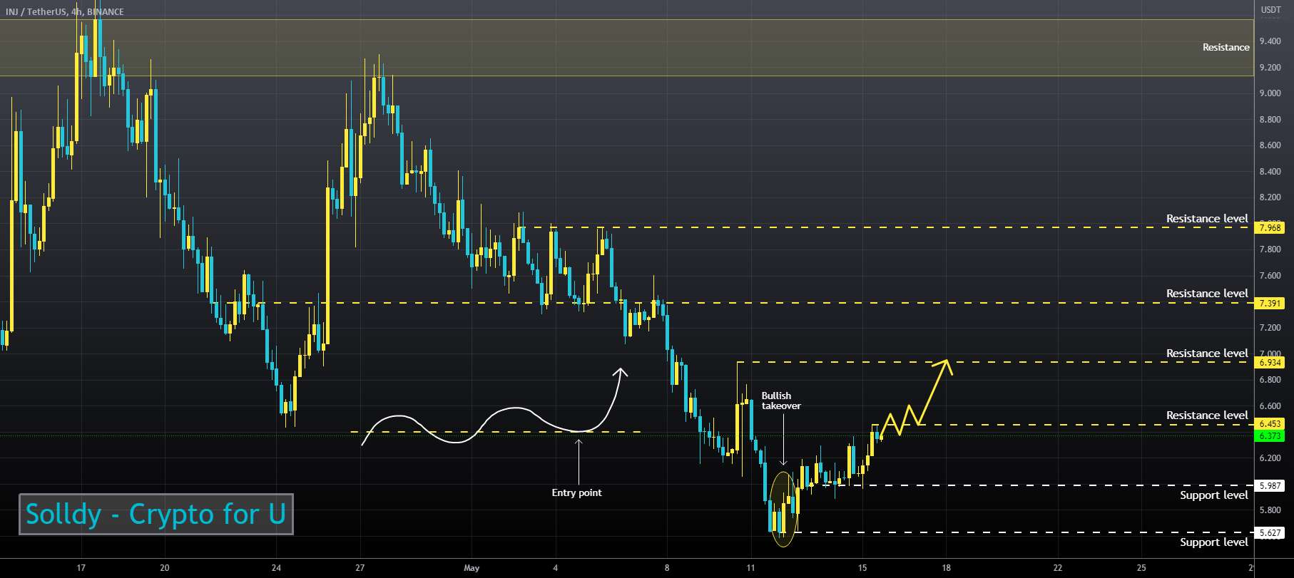Click the May label on the time axis
Screen dimensions: 1294x578
click(x=472, y=568)
